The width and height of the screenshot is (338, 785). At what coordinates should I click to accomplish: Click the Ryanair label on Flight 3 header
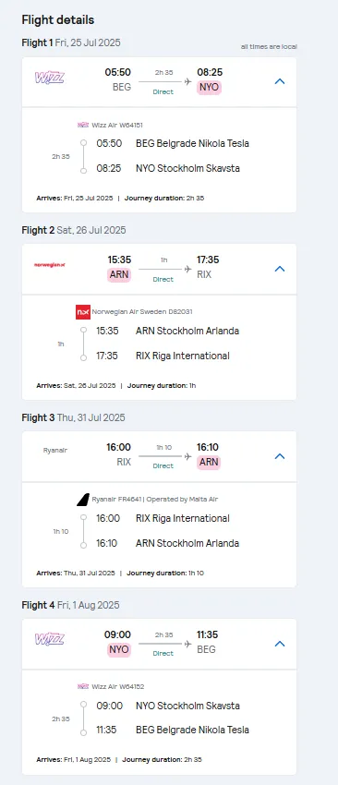tap(55, 450)
